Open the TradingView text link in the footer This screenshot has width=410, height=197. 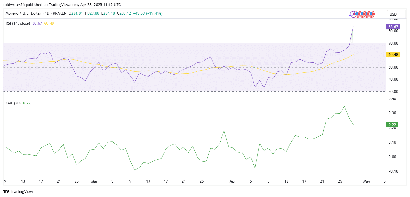coord(22,192)
